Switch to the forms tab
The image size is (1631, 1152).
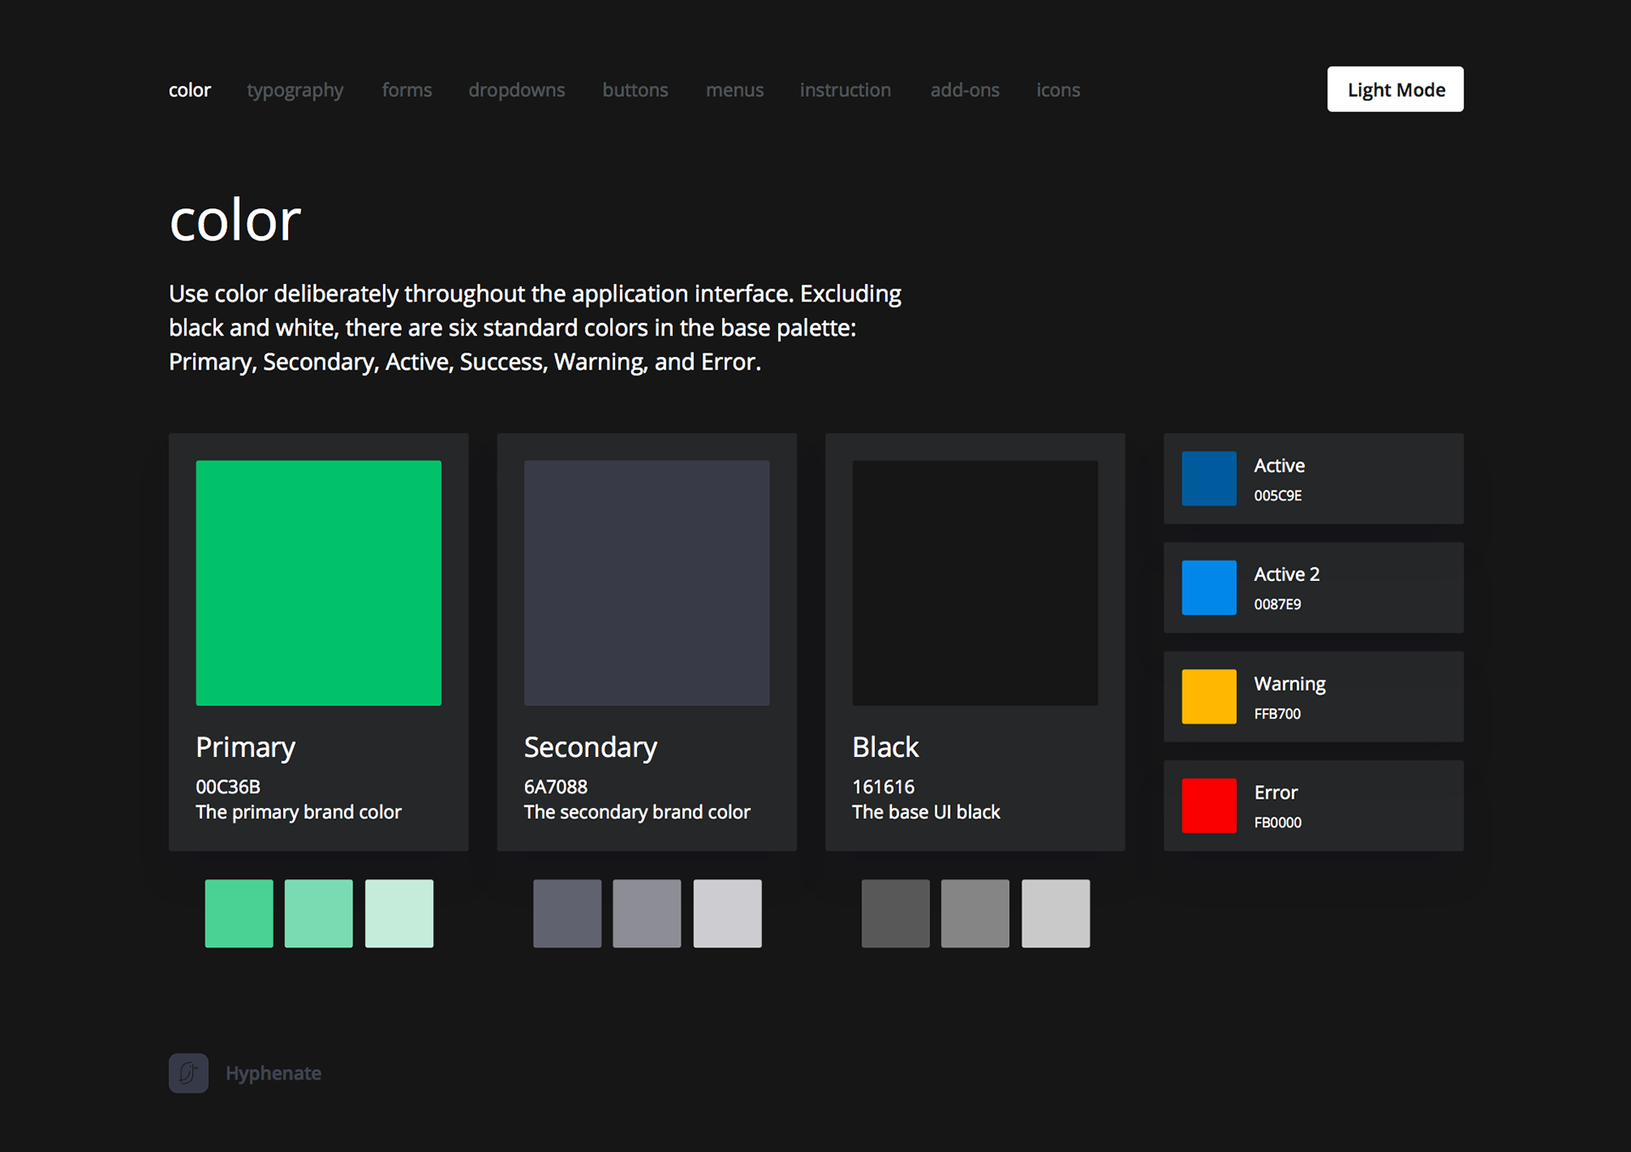406,90
